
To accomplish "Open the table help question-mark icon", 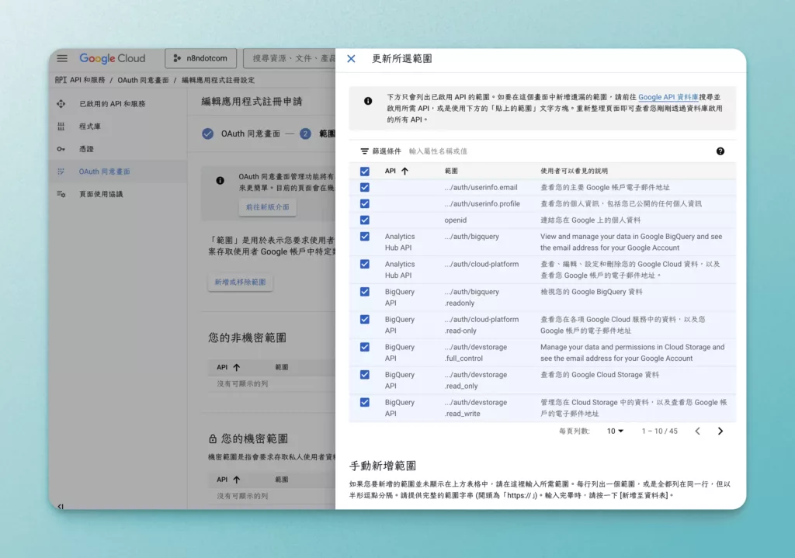I will coord(720,151).
